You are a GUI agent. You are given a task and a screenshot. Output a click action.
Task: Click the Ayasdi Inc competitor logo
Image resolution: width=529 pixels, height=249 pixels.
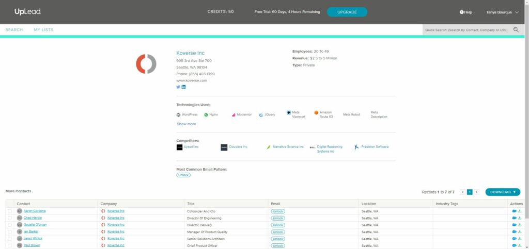179,147
